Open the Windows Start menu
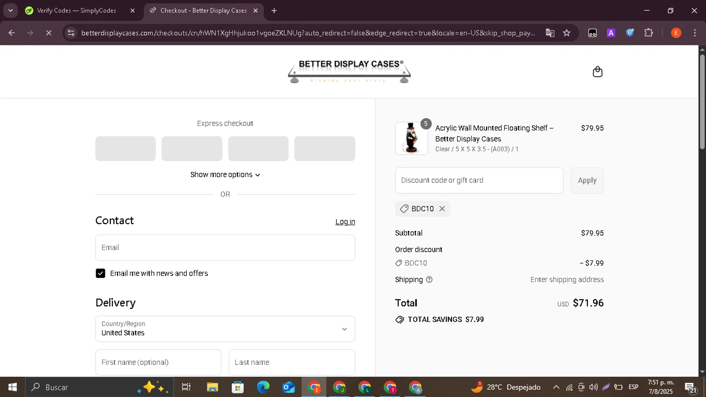The width and height of the screenshot is (706, 397). pyautogui.click(x=13, y=387)
